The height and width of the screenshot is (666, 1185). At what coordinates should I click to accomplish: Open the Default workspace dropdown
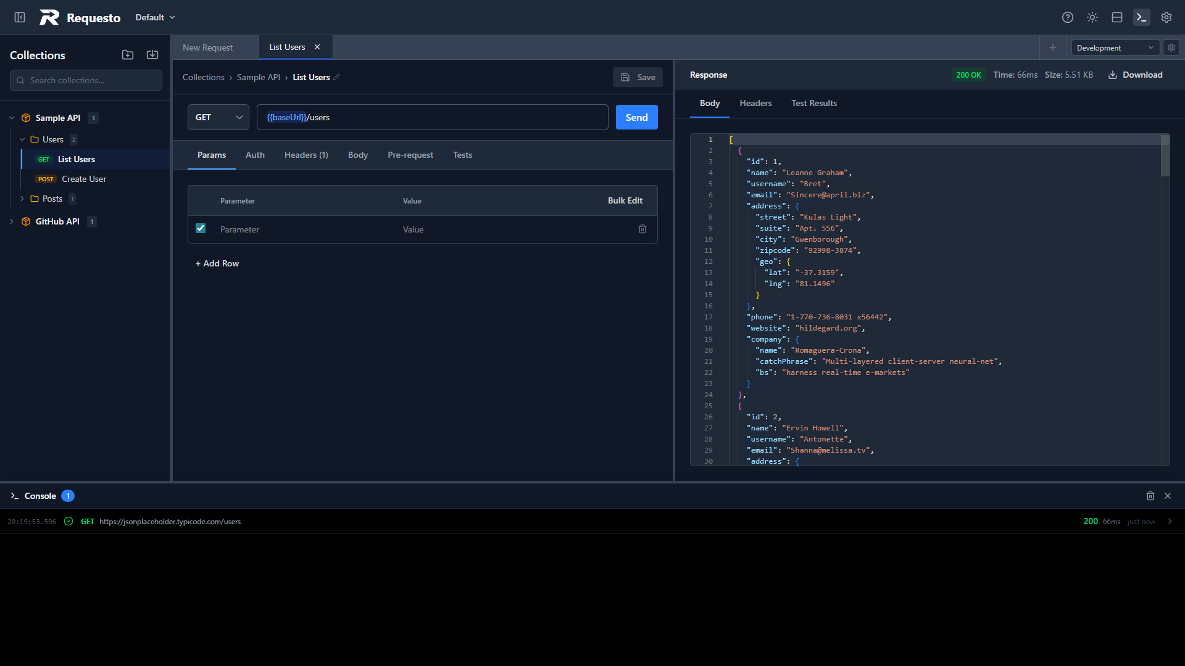click(156, 17)
